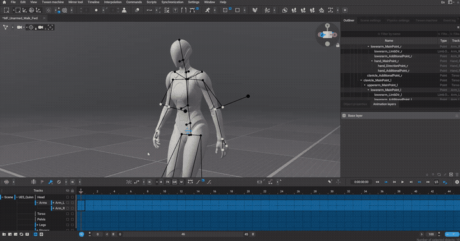Image resolution: width=460 pixels, height=241 pixels.
Task: Collapse the Scene track group
Action: pyautogui.click(x=3, y=198)
